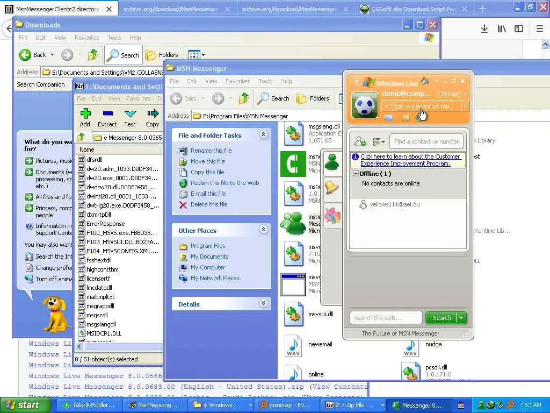Open File menu in MSN Messenger window
The width and height of the screenshot is (550, 413).
pyautogui.click(x=175, y=81)
